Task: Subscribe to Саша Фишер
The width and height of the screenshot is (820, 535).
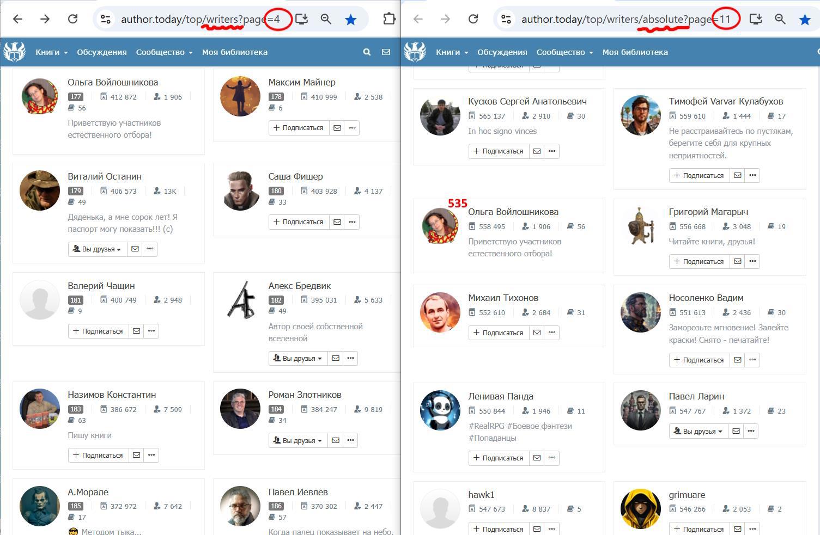Action: pos(299,222)
